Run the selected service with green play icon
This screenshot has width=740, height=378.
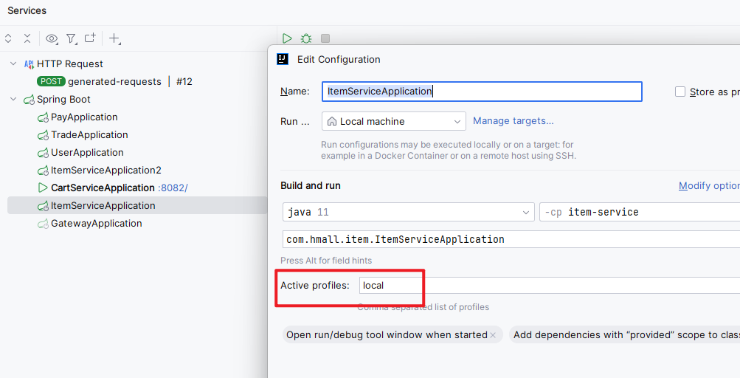click(287, 38)
